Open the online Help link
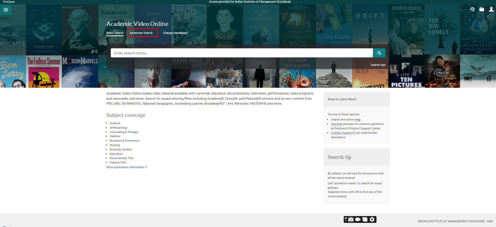The image size is (496, 227). pyautogui.click(x=357, y=120)
